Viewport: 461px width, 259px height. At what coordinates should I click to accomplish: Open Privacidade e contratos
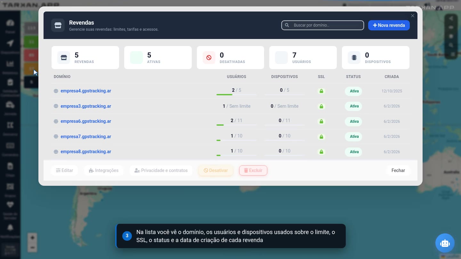point(161,170)
